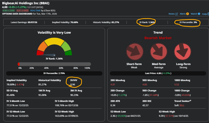Click the Alerts exclamation icon
The width and height of the screenshot is (209, 123).
click(x=188, y=14)
